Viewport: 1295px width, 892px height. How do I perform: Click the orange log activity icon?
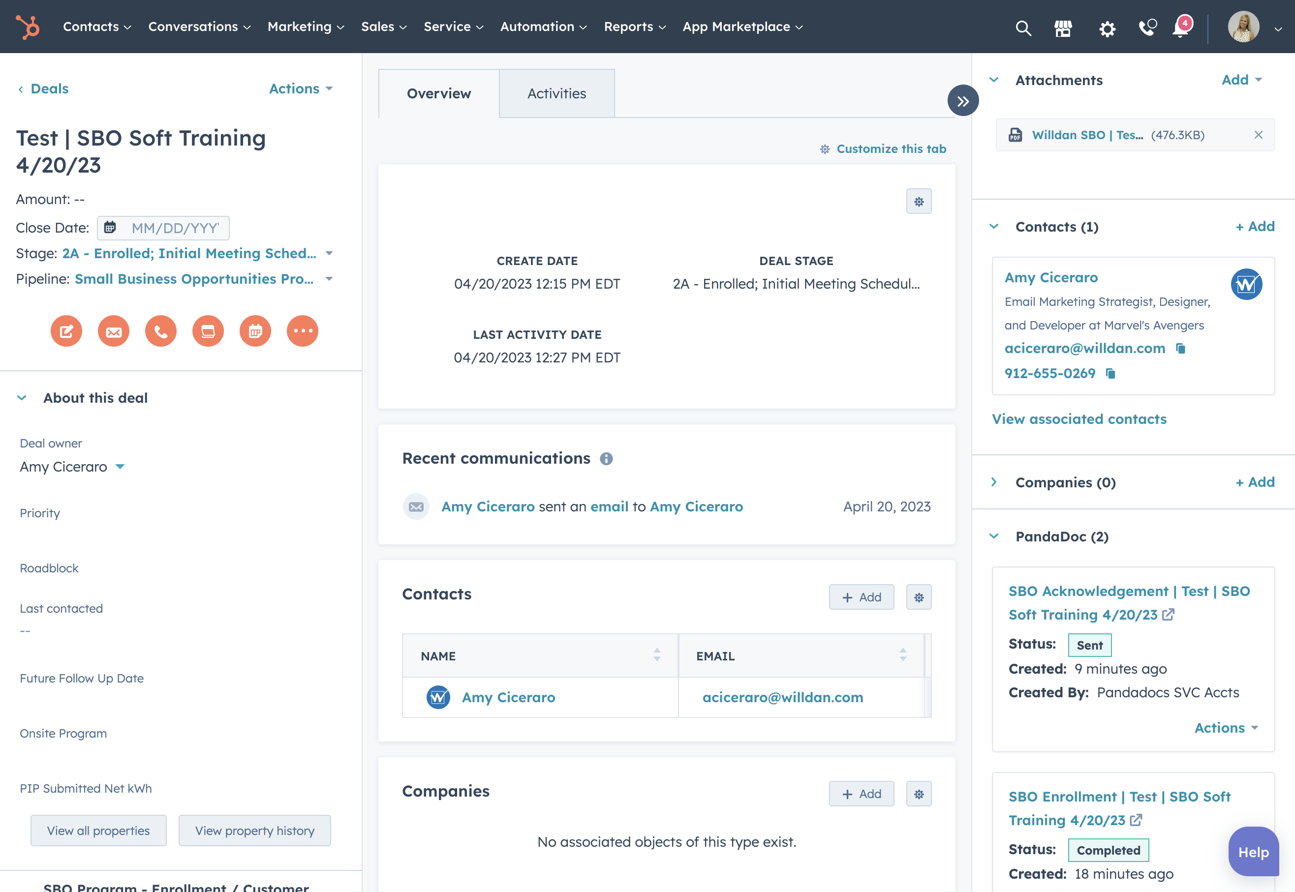point(208,331)
